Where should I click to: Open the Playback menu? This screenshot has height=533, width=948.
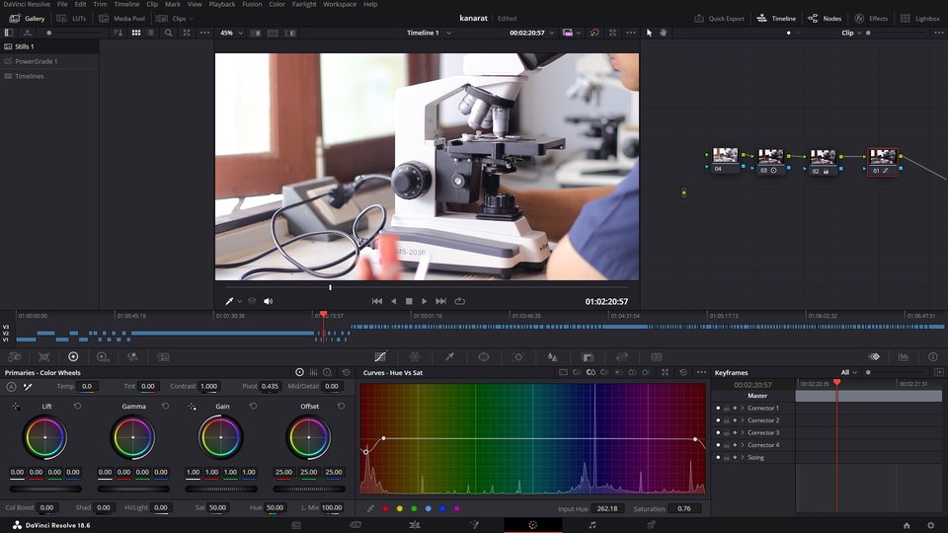pos(222,4)
